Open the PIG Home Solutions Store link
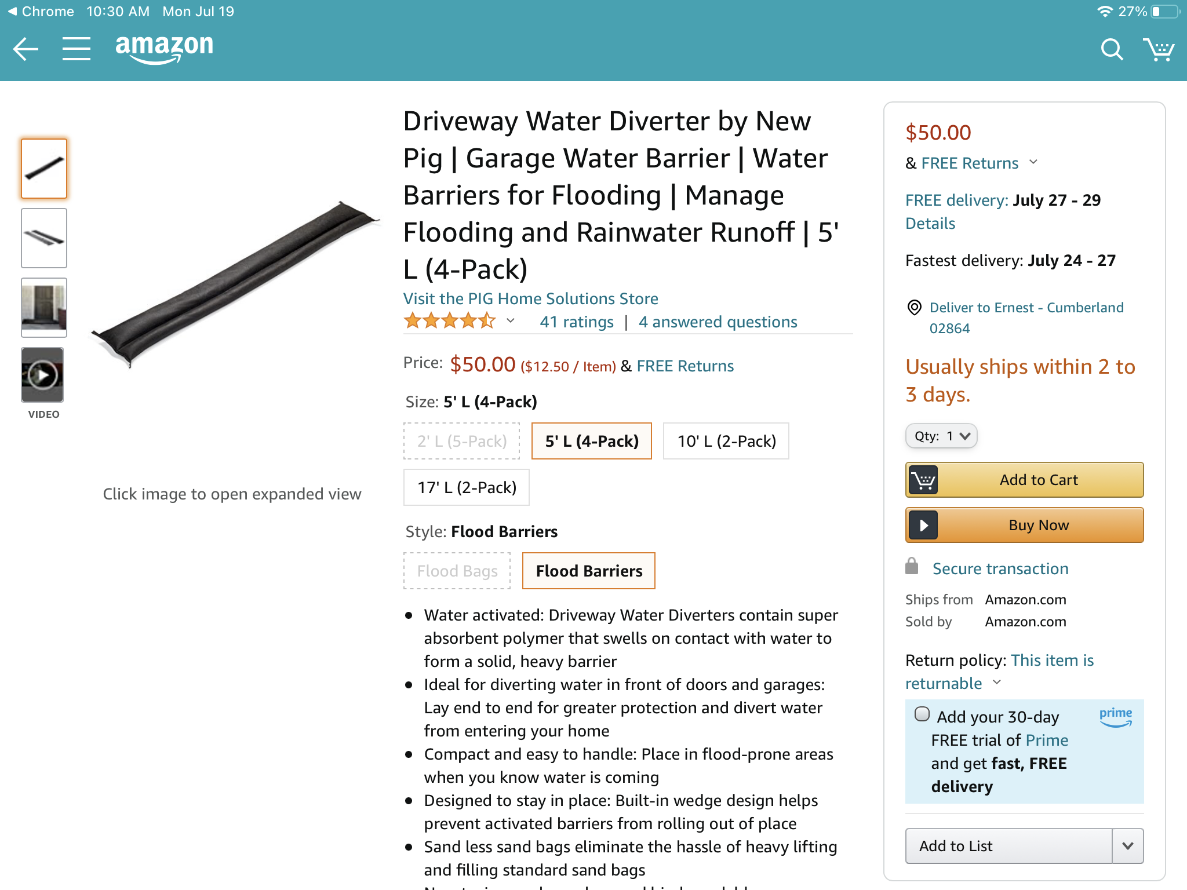1187x890 pixels. (530, 298)
